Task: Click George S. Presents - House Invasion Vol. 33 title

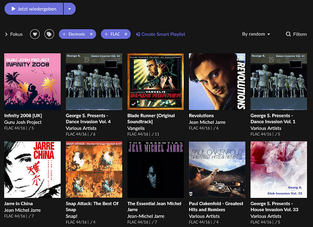Action: (x=274, y=207)
